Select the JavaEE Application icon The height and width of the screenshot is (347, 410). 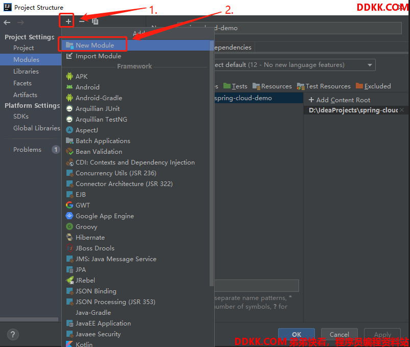coord(70,323)
